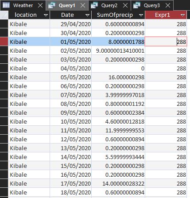This screenshot has width=190, height=198.
Task: Open the Date column filter dropdown
Action: (87, 15)
